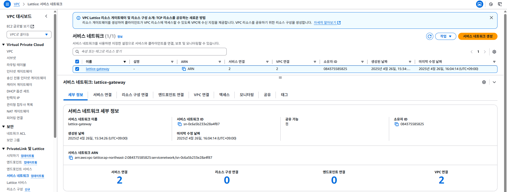
Task: Go to next page of table
Action: [x=485, y=52]
